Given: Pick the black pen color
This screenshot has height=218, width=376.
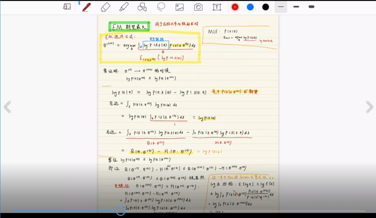Looking at the screenshot, I should [265, 7].
